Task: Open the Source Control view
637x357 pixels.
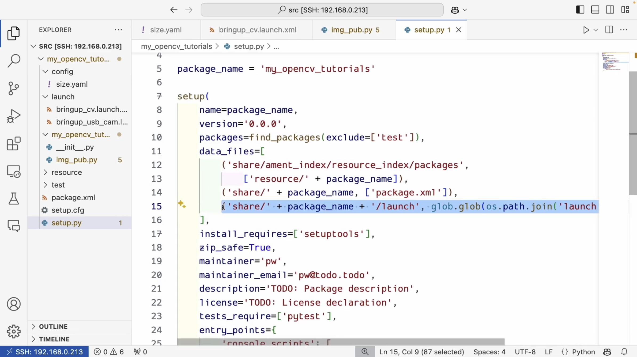Action: [13, 89]
